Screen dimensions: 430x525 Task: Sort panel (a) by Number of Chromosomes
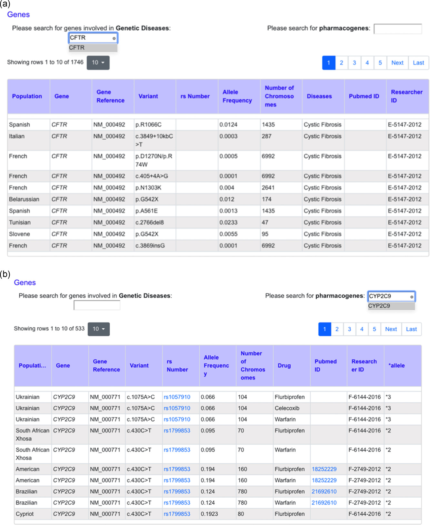281,96
